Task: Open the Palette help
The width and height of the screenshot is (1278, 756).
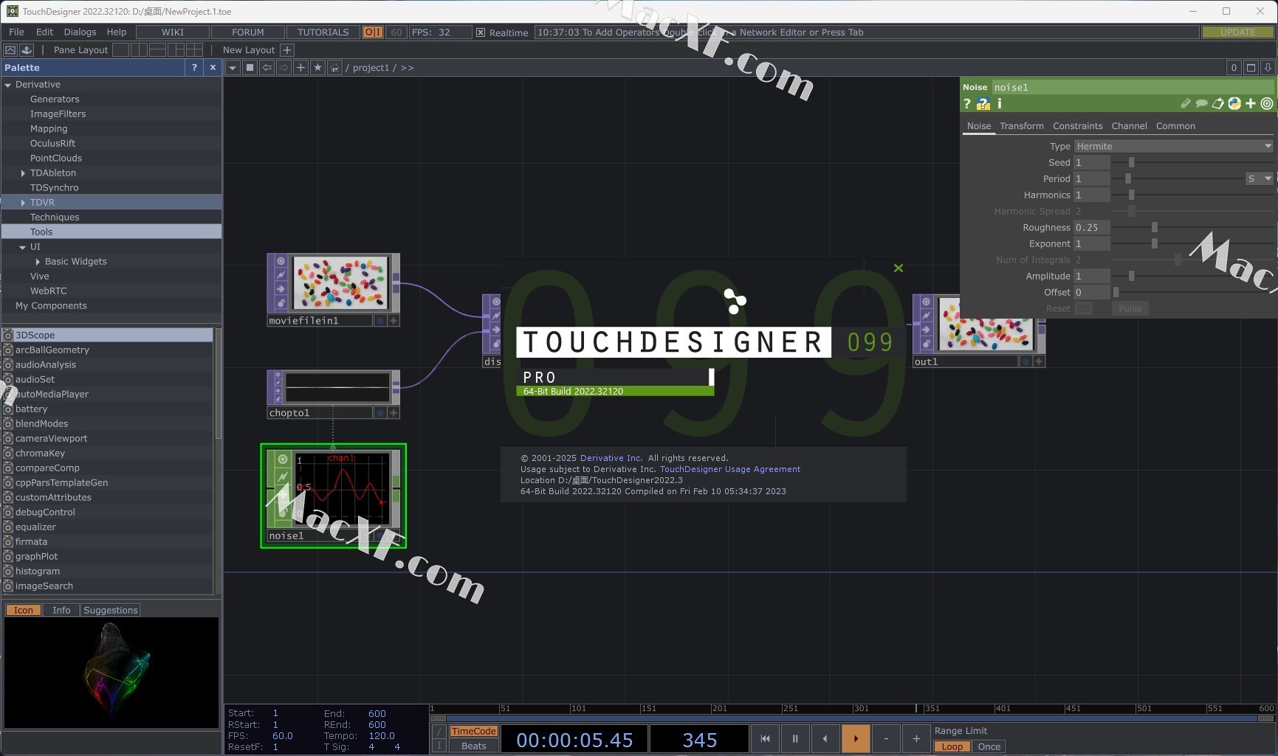Action: point(194,67)
